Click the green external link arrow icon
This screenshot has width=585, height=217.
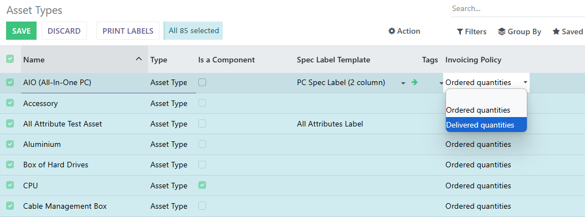[x=414, y=82]
